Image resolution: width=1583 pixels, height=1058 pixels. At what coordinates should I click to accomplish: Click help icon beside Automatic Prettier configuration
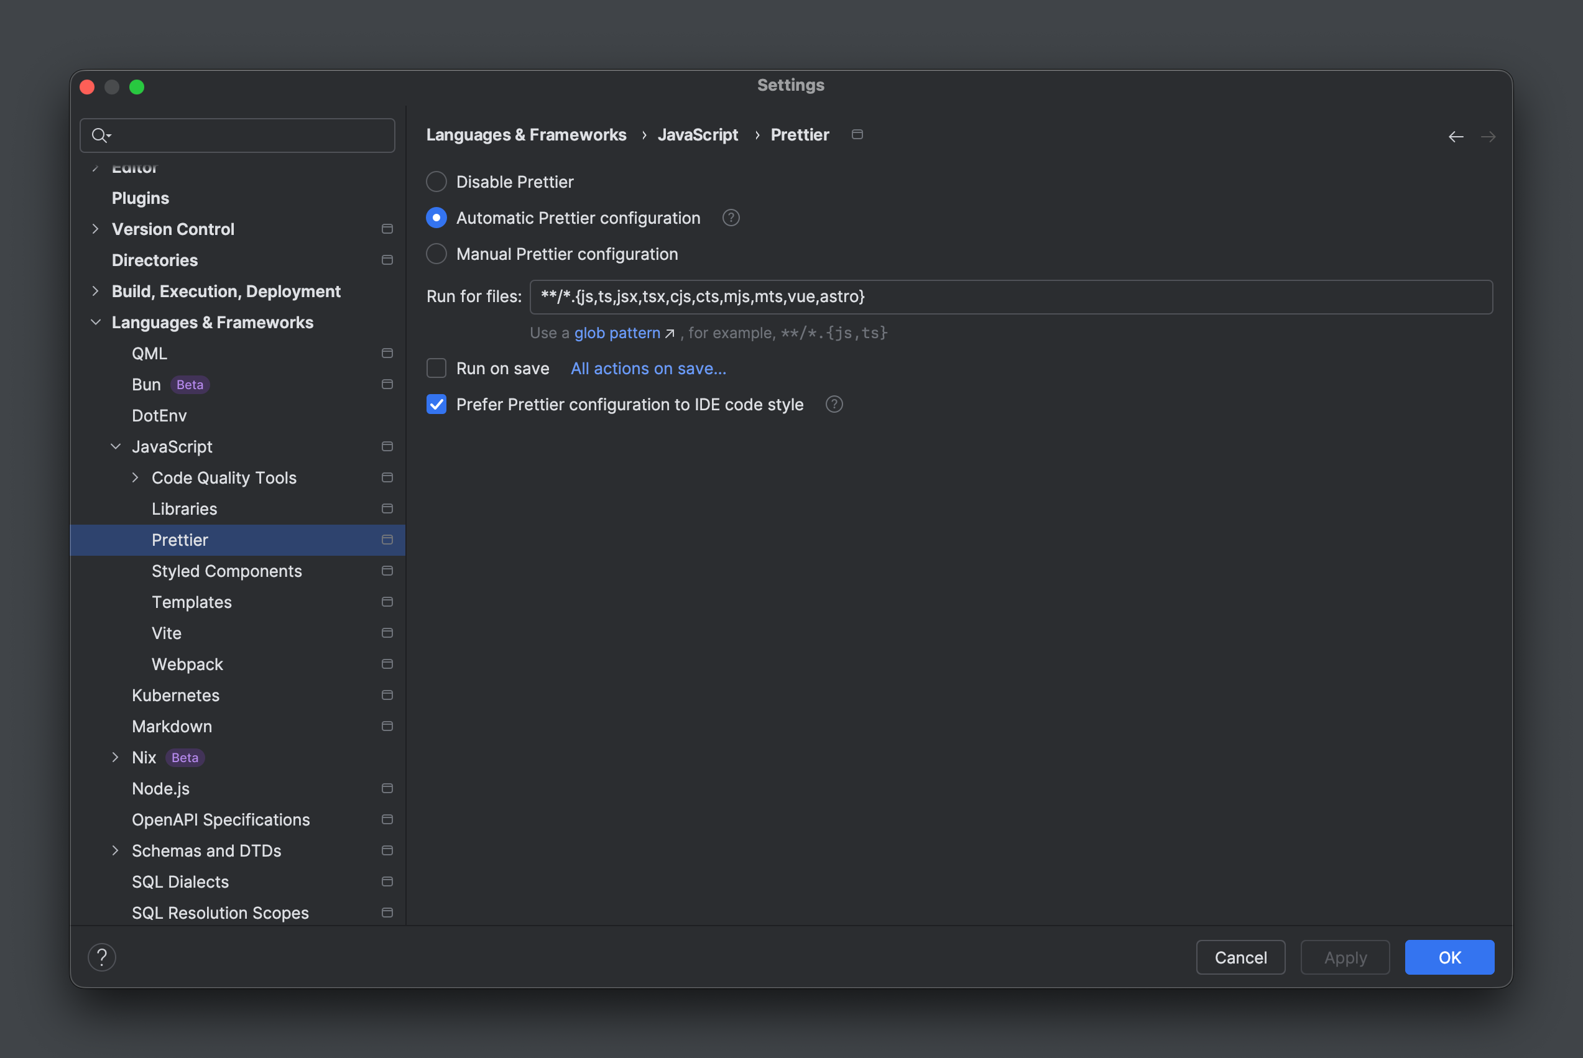[x=730, y=218]
